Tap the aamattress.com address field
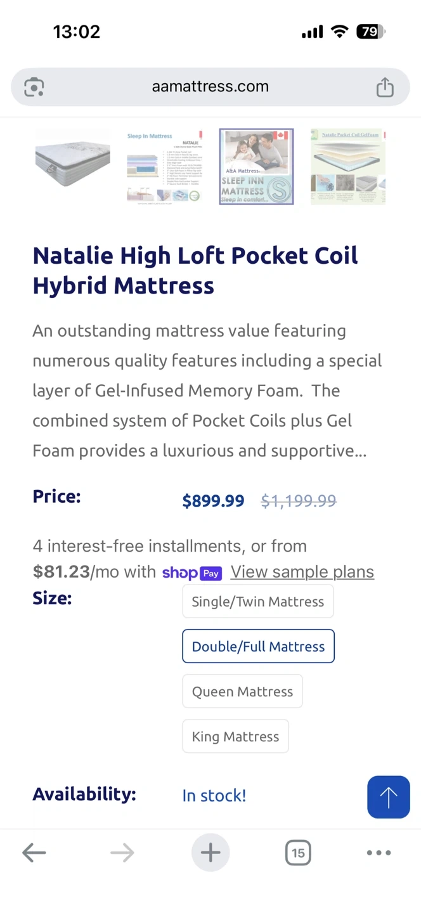Image resolution: width=421 pixels, height=913 pixels. click(210, 87)
